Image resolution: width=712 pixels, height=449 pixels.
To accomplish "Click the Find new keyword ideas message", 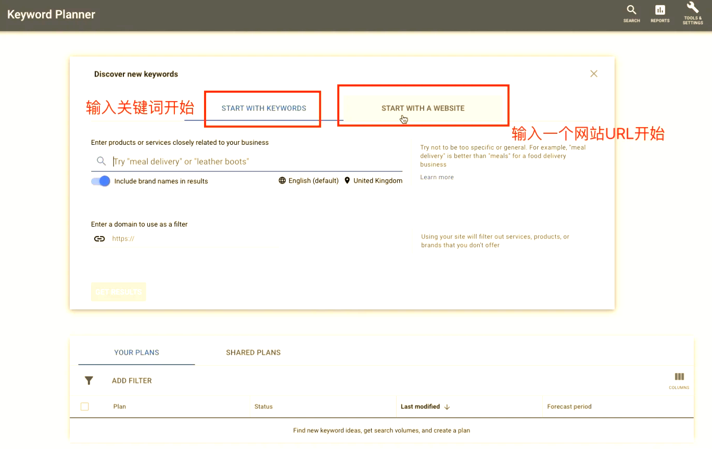I will point(382,431).
